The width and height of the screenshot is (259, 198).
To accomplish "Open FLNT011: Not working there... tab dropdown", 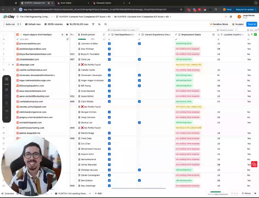I will (90, 194).
